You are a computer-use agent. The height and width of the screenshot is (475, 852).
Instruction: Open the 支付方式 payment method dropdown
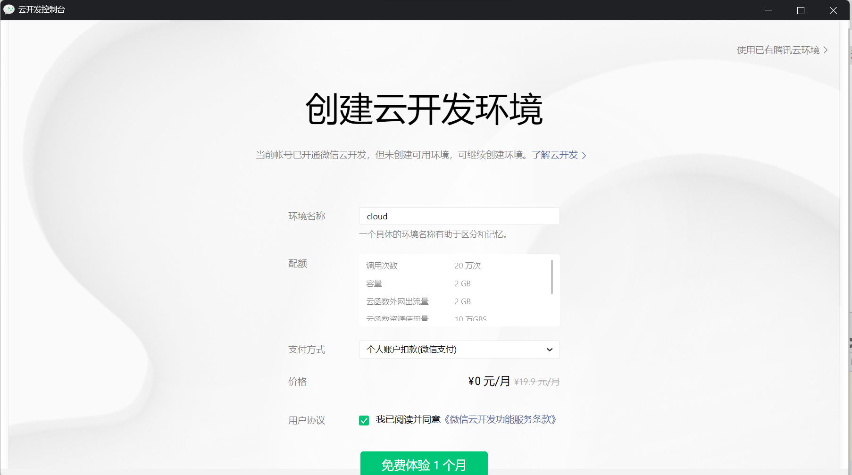tap(459, 350)
